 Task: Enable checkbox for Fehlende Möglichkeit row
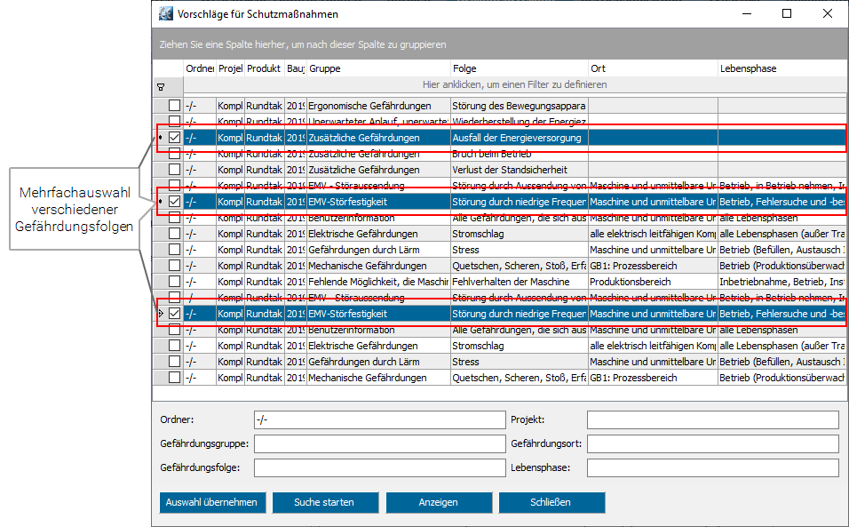(x=174, y=282)
